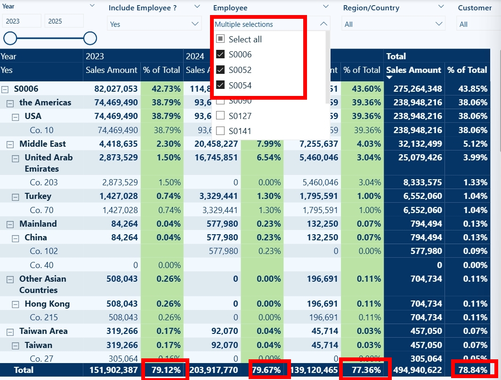The height and width of the screenshot is (380, 501).
Task: Tick the Select all checkbox
Action: (x=220, y=39)
